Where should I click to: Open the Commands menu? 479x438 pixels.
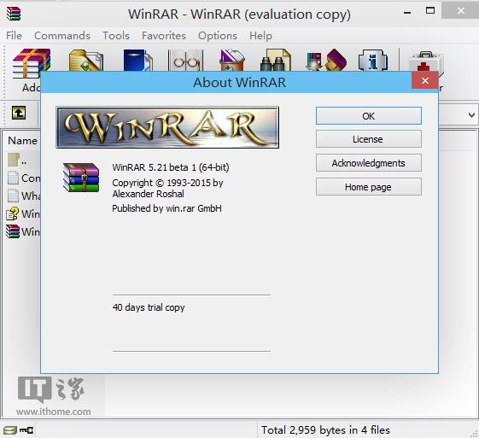tap(62, 35)
